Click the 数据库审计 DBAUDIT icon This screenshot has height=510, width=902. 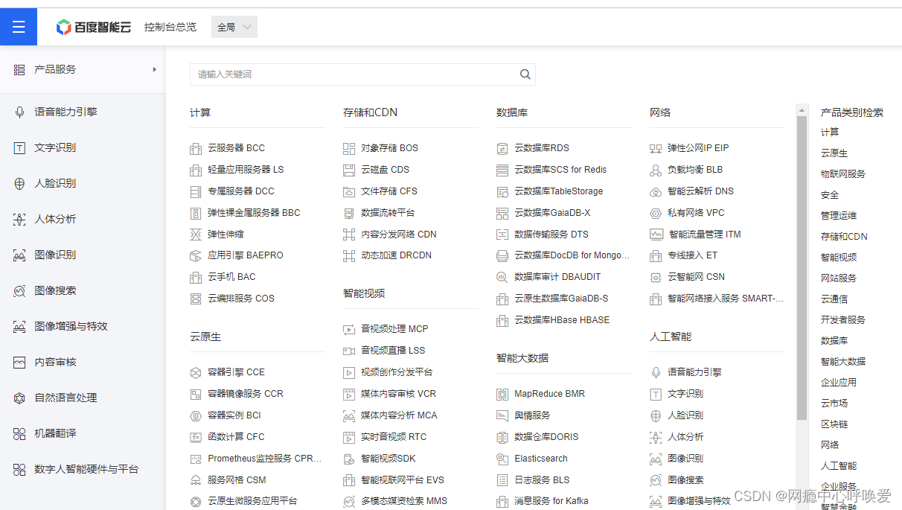(x=502, y=277)
